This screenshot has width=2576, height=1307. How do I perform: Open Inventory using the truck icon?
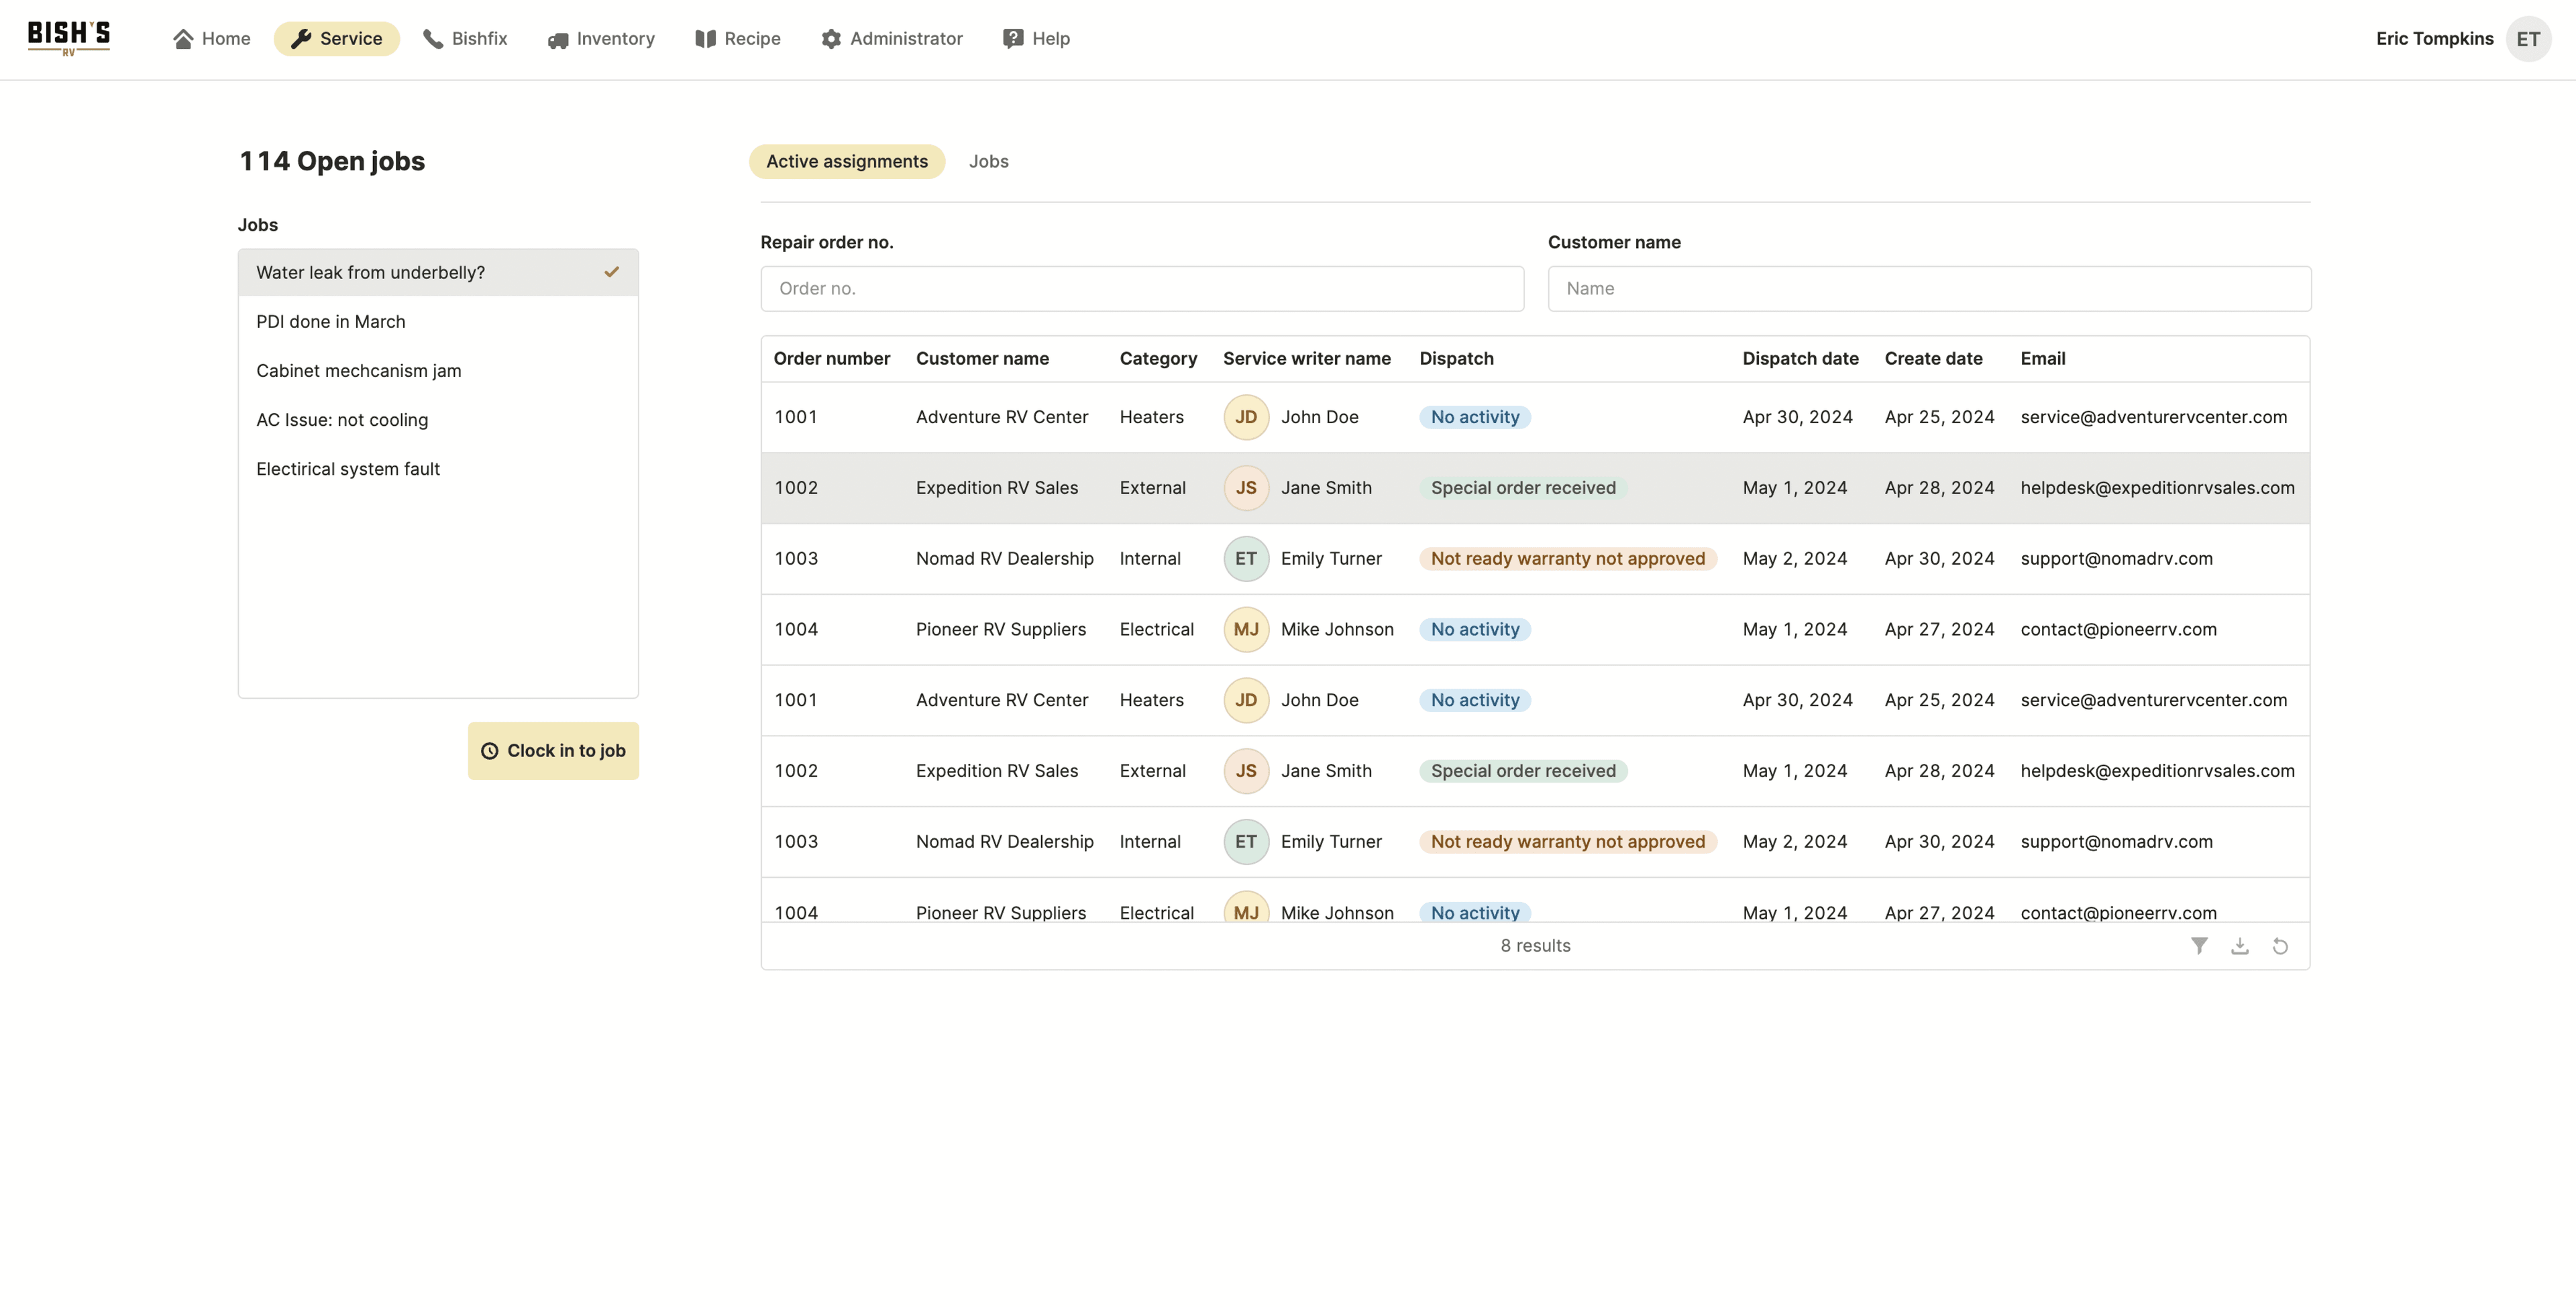tap(557, 39)
